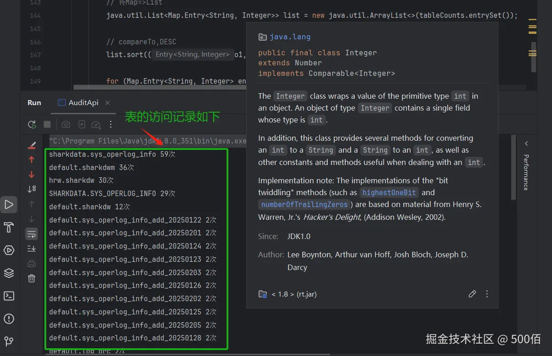Screen dimensions: 552x356
Task: Click the horizontal editor scrollbar
Action: (x=160, y=87)
